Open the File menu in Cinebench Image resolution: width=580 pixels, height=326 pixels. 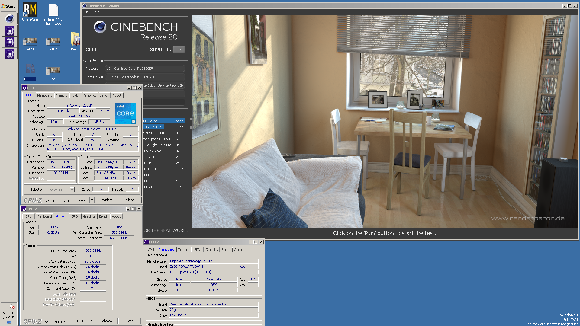pos(86,12)
